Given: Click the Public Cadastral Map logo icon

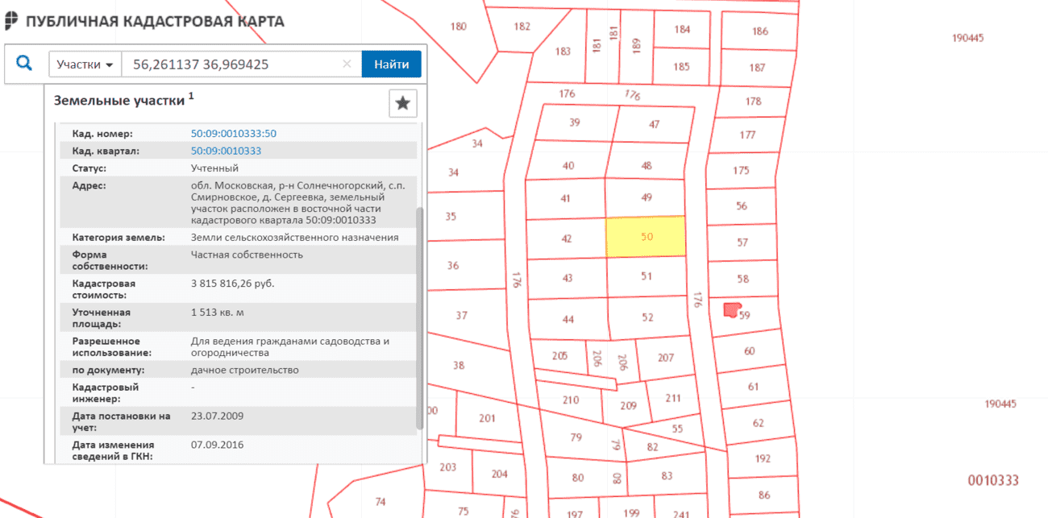Looking at the screenshot, I should coord(11,21).
